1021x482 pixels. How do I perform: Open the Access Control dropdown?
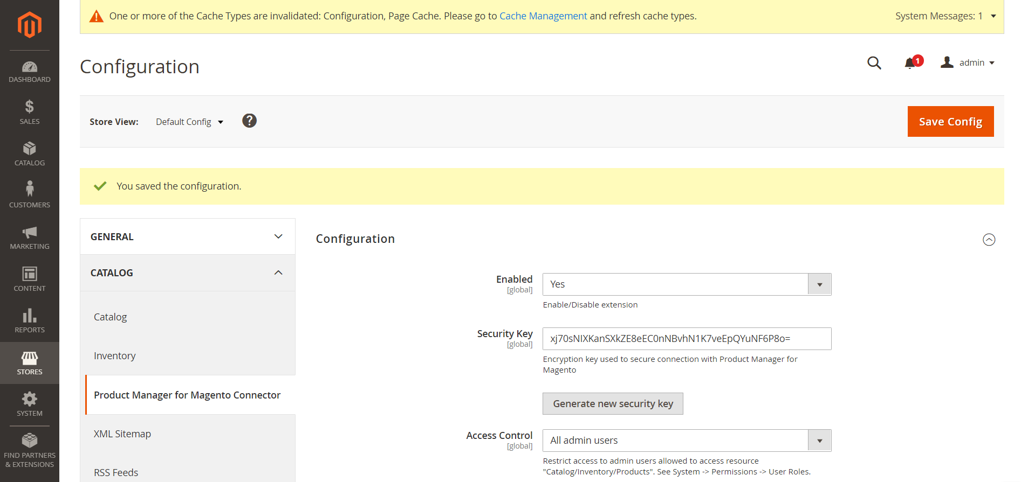pos(686,441)
